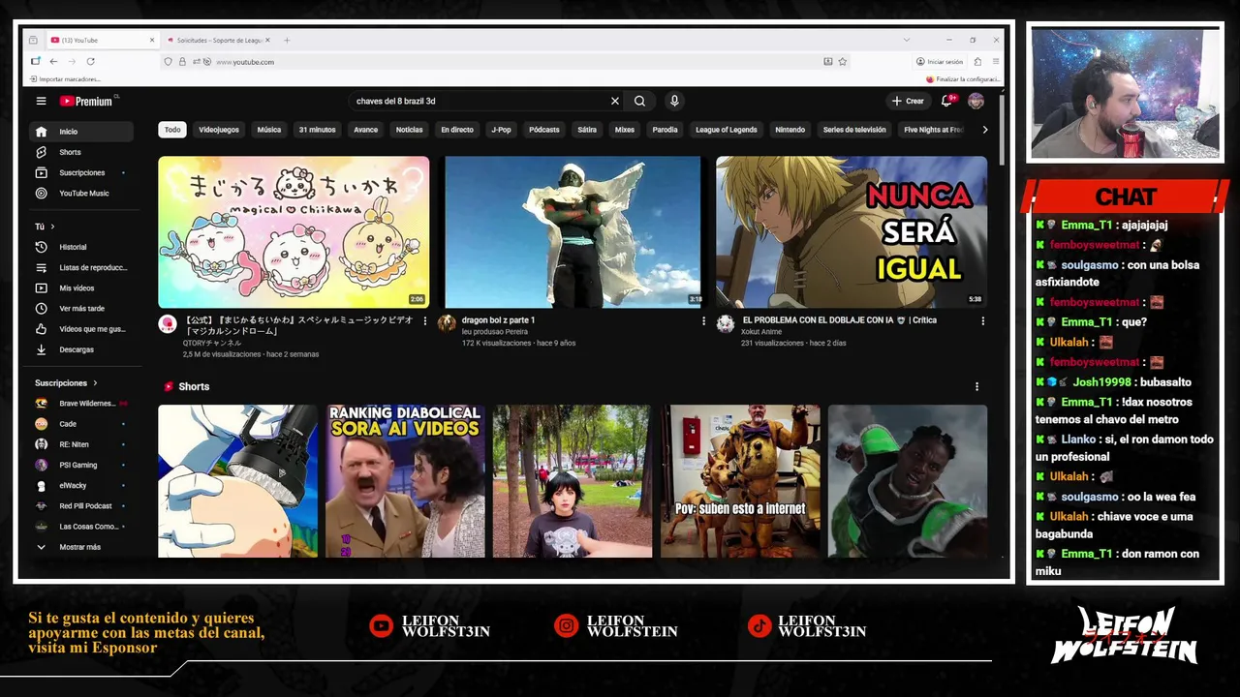The width and height of the screenshot is (1240, 697).
Task: Open the 'suben esto a internet' short
Action: pyautogui.click(x=740, y=481)
